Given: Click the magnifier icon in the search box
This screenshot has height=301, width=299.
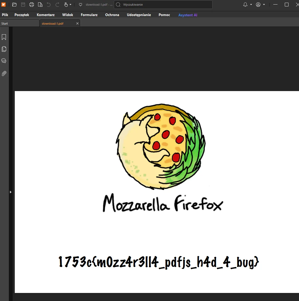Looking at the screenshot, I should pos(118,5).
